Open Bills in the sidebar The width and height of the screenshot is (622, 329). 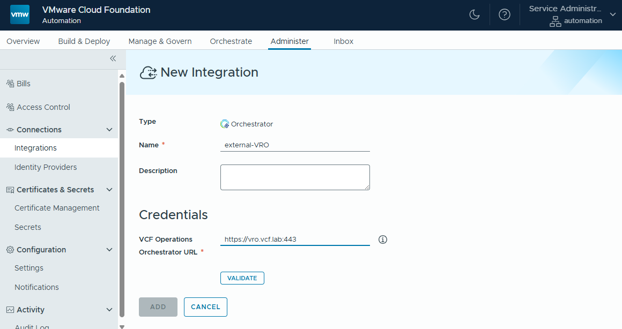click(x=24, y=84)
